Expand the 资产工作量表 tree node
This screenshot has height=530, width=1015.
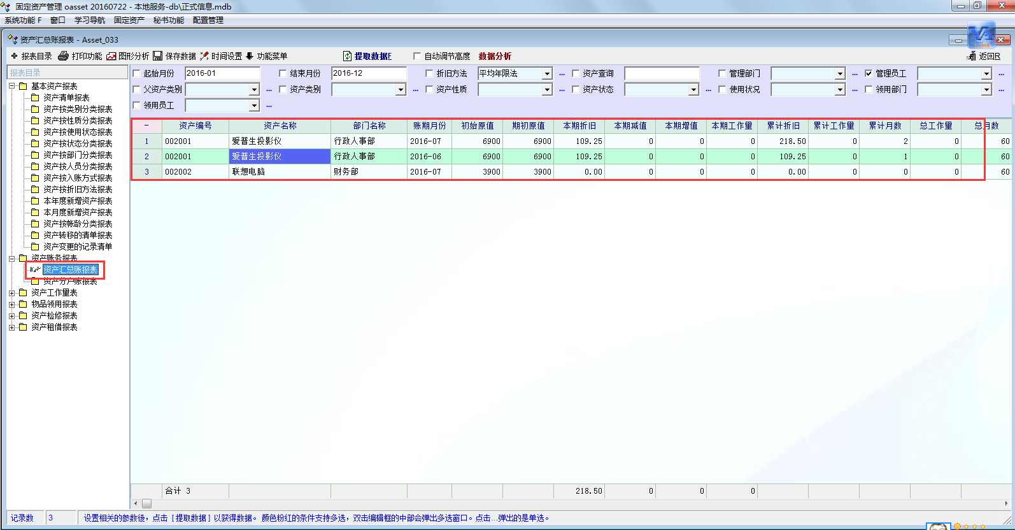pyautogui.click(x=12, y=293)
